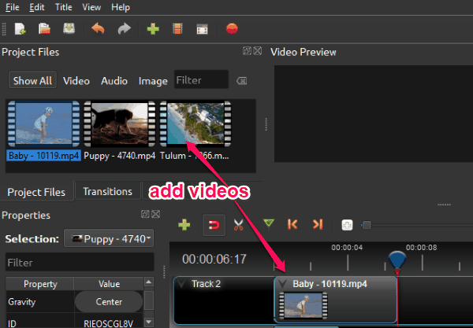Click the timeline Add Track plus icon
This screenshot has height=328, width=473.
pos(184,225)
